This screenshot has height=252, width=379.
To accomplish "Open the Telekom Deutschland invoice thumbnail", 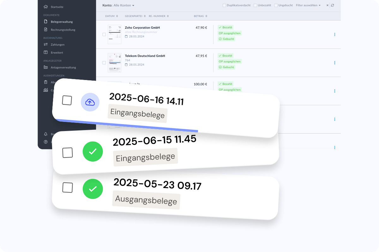I will click(114, 63).
